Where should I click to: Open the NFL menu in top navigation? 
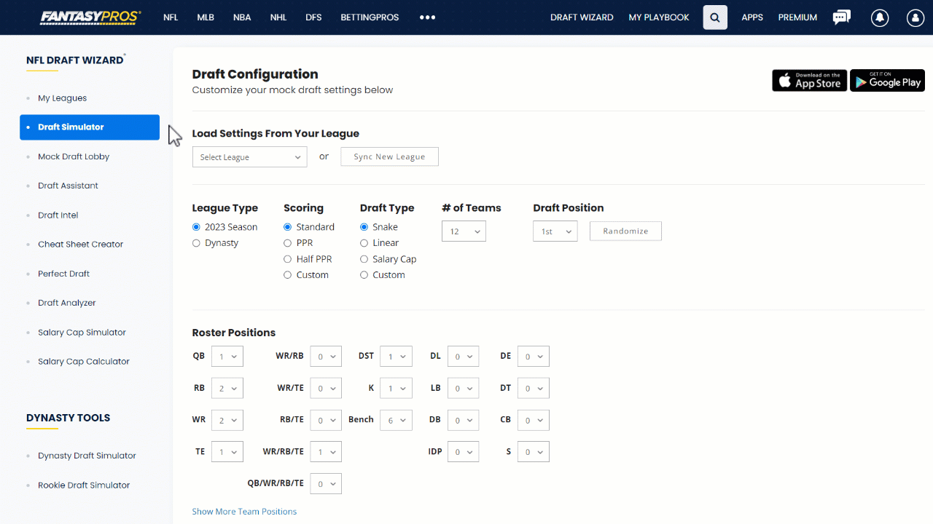tap(171, 17)
